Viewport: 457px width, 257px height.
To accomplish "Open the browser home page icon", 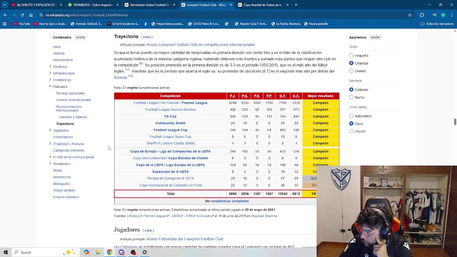I will click(31, 15).
